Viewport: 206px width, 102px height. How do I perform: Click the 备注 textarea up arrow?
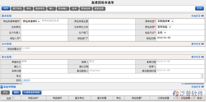pos(202,75)
